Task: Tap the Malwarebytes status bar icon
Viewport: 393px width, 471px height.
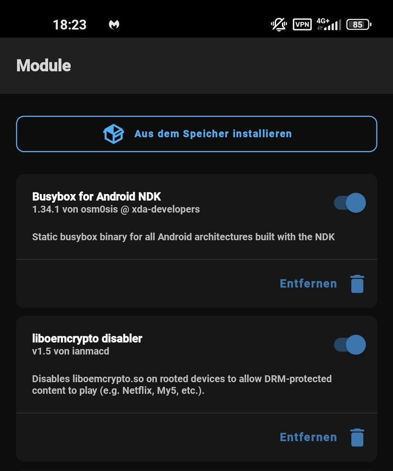Action: point(114,25)
